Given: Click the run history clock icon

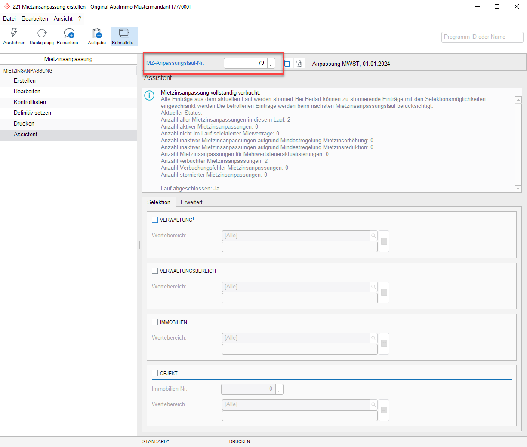Looking at the screenshot, I should (x=299, y=63).
